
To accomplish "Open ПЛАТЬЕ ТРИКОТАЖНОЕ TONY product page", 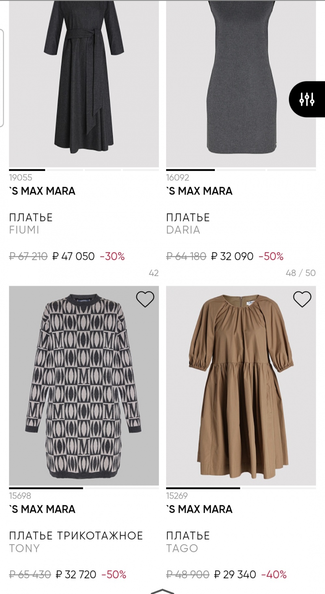I will [x=76, y=542].
